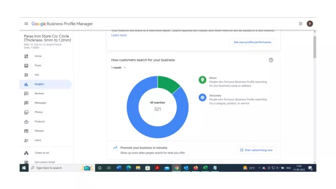Screen dimensions: 336x189
Task: Click the help question mark icon
Action: coord(271,60)
